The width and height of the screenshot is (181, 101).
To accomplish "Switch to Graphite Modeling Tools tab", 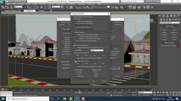I will coord(13,11).
